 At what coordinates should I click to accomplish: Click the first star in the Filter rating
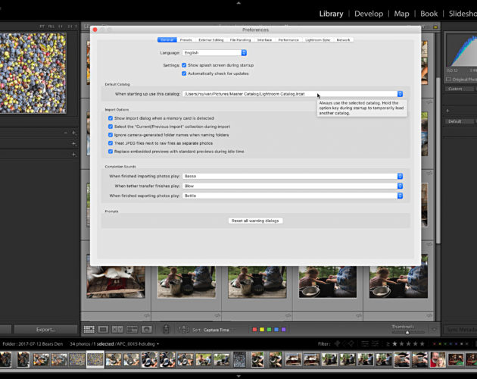pyautogui.click(x=394, y=343)
